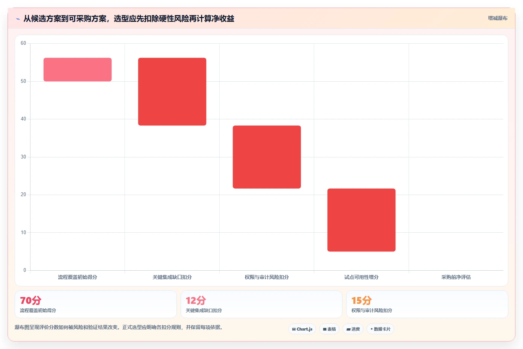Click the x-axis label 试点可用性增分

coord(361,277)
